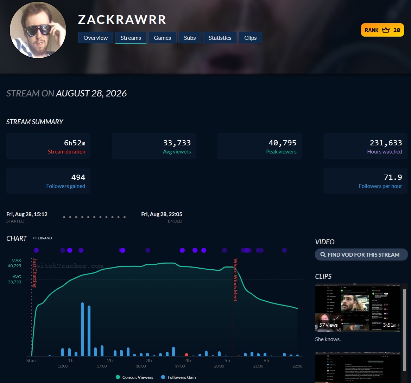Screen dimensions: 411x383
Task: Select the Streams tab
Action: click(131, 37)
